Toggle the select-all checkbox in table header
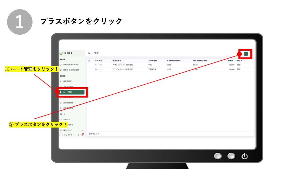Screen dimensions: 301x169 click(92, 61)
